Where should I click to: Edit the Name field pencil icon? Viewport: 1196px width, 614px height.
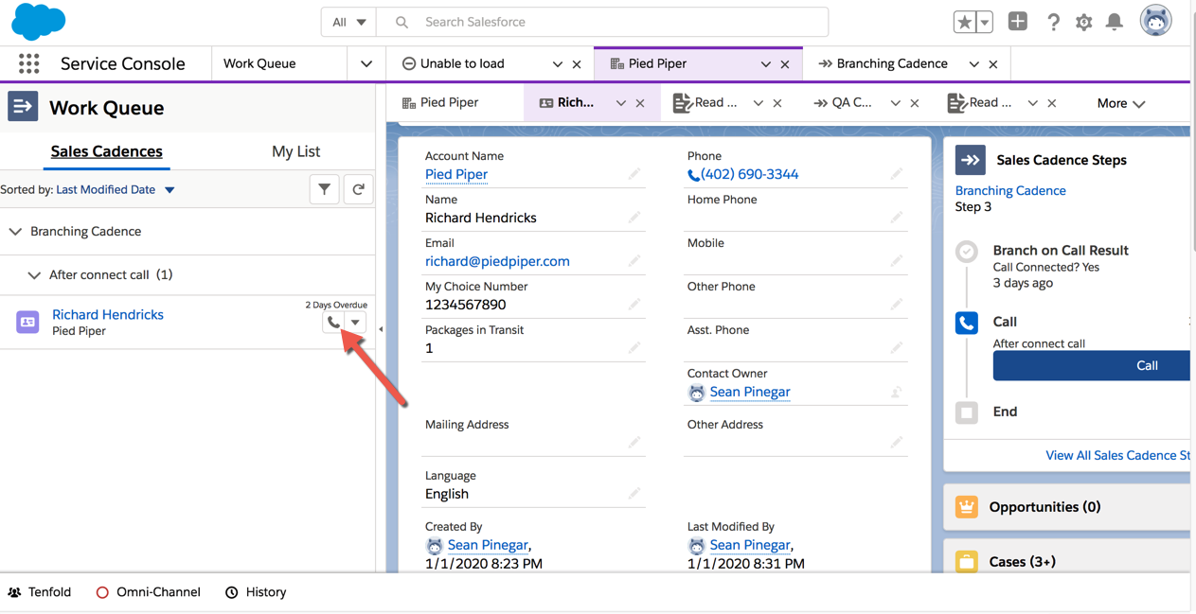coord(634,218)
